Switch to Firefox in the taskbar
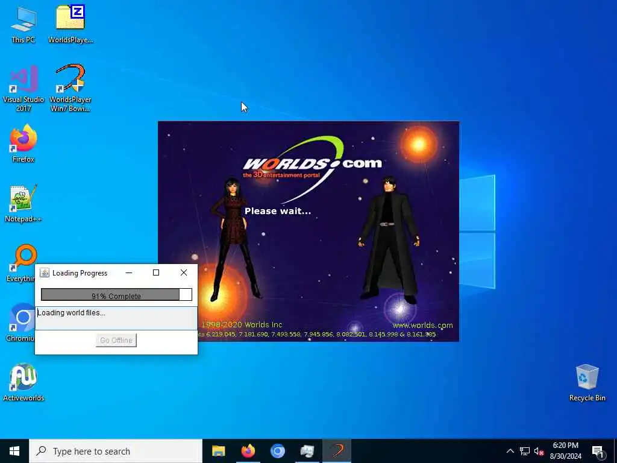The height and width of the screenshot is (463, 617). (x=248, y=451)
